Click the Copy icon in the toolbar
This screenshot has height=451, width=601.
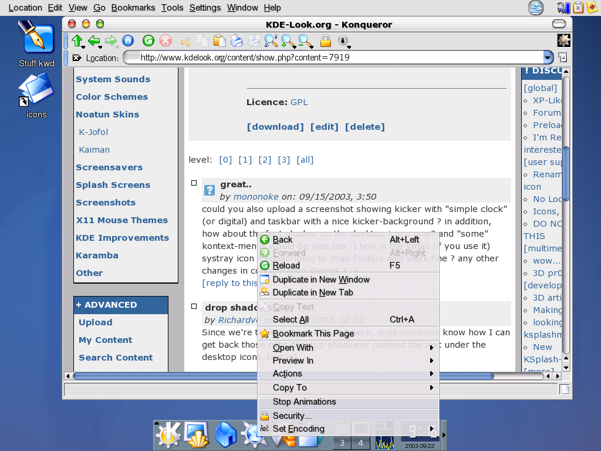(202, 41)
